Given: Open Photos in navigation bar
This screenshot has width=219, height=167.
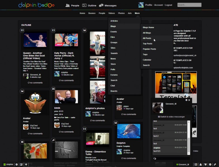Looking at the screenshot, I should pyautogui.click(x=121, y=13).
